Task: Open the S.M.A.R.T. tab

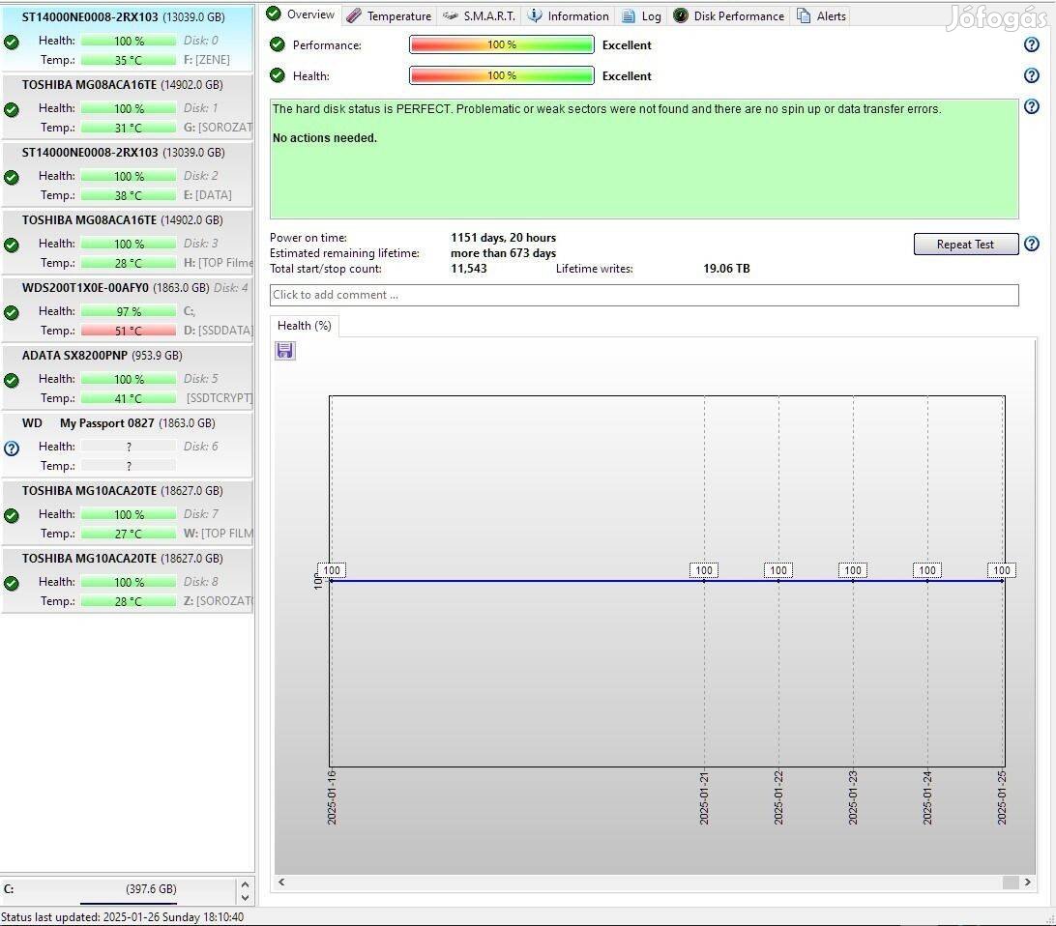Action: coord(479,15)
